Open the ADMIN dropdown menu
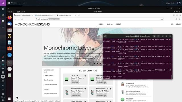Viewport: 182px width, 102px height. pos(178,24)
